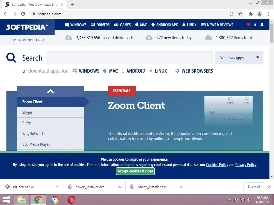Open the DRIVERS nav menu item
The width and height of the screenshot is (274, 205).
pos(100,25)
